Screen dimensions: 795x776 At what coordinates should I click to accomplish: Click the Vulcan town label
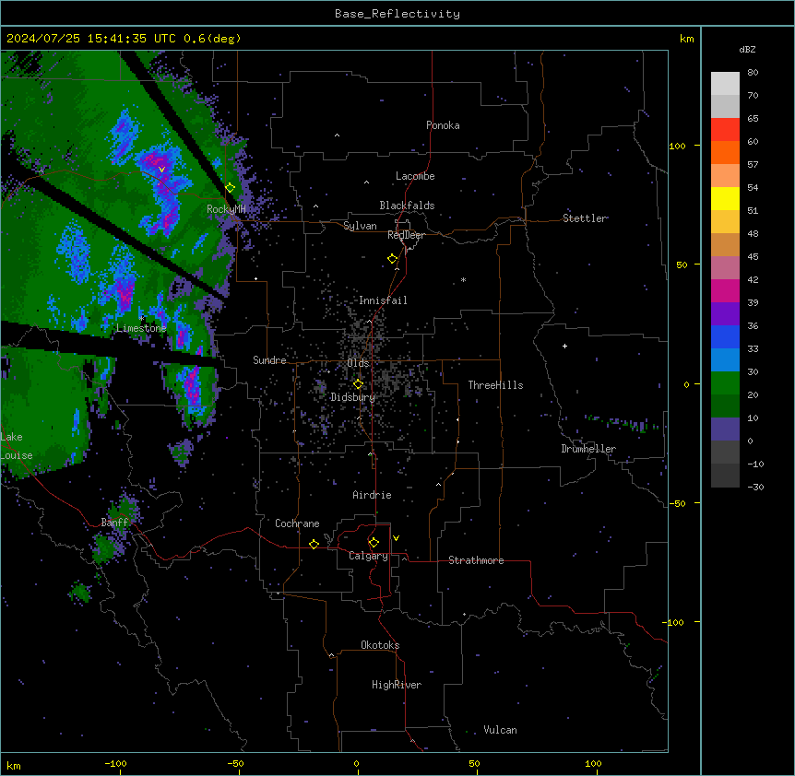501,730
